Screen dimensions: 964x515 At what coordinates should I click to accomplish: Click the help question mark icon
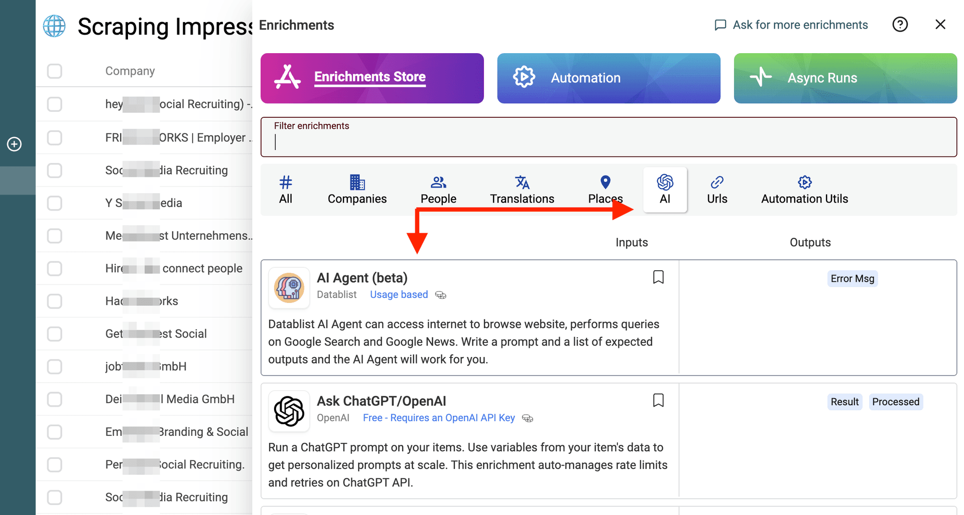point(900,25)
